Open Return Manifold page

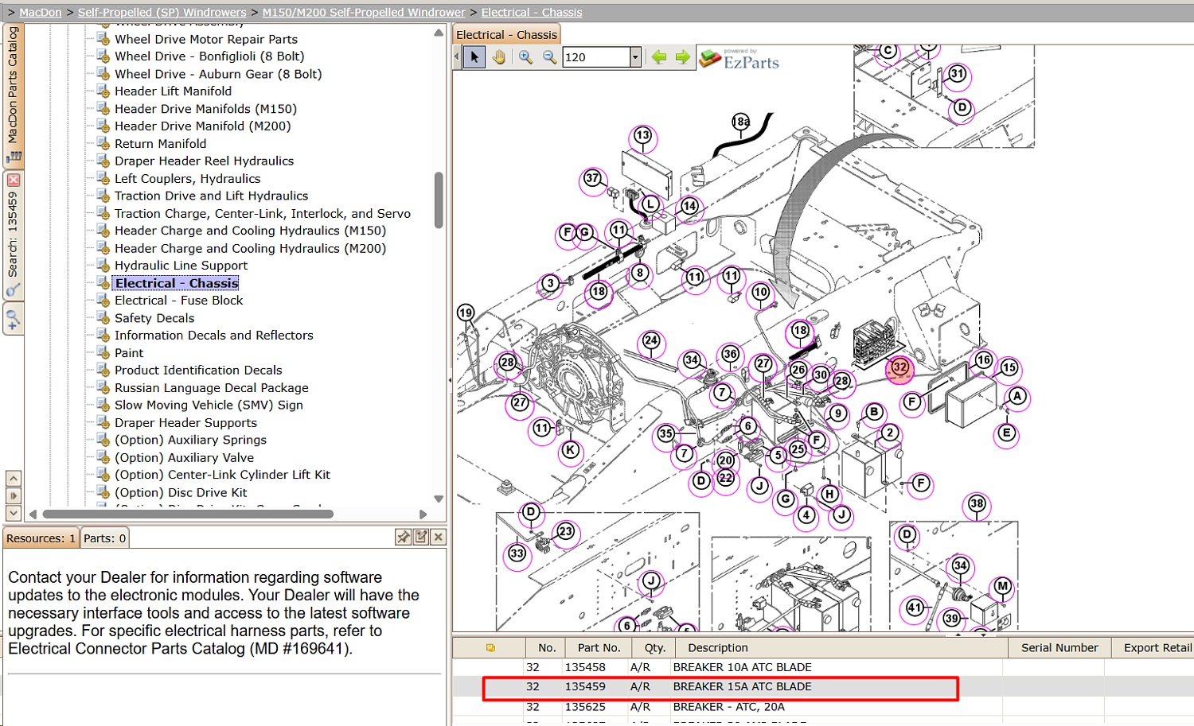(x=161, y=144)
